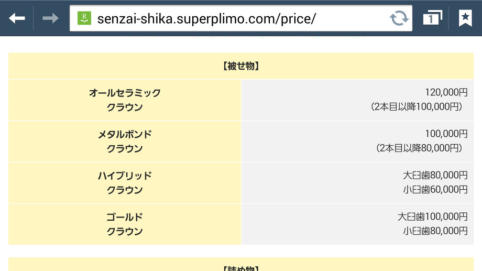Click the 小臼歯60,000円 price text

[x=435, y=189]
